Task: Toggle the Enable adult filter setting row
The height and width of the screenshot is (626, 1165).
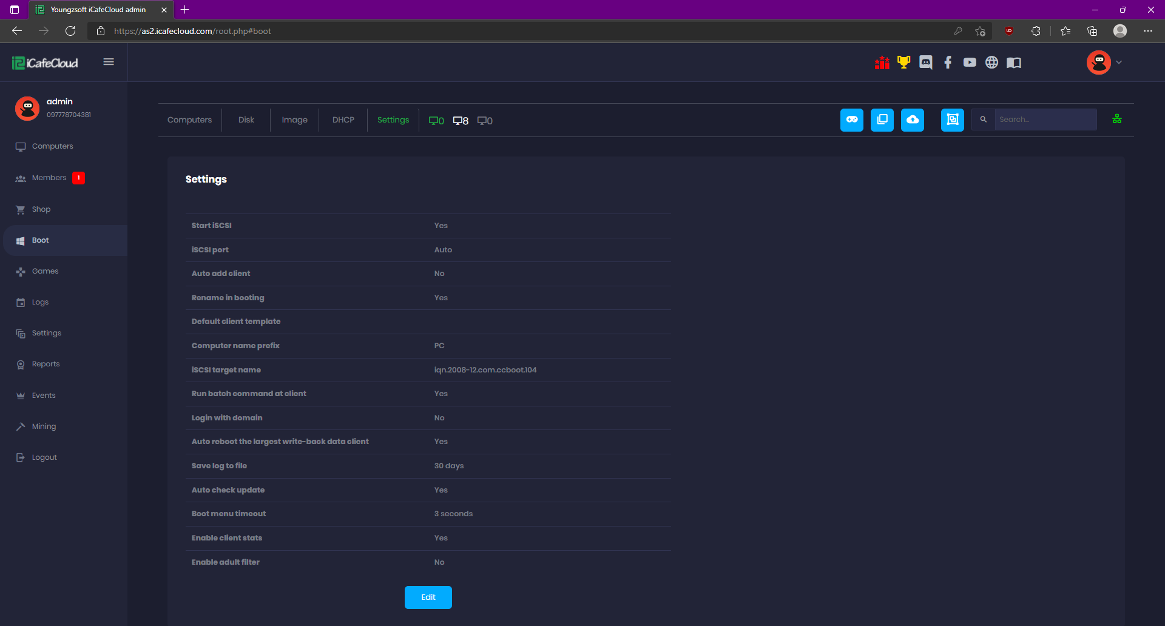Action: [428, 562]
